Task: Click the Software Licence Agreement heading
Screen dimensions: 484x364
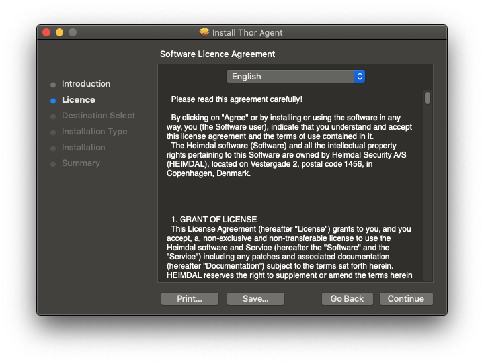Action: 218,54
